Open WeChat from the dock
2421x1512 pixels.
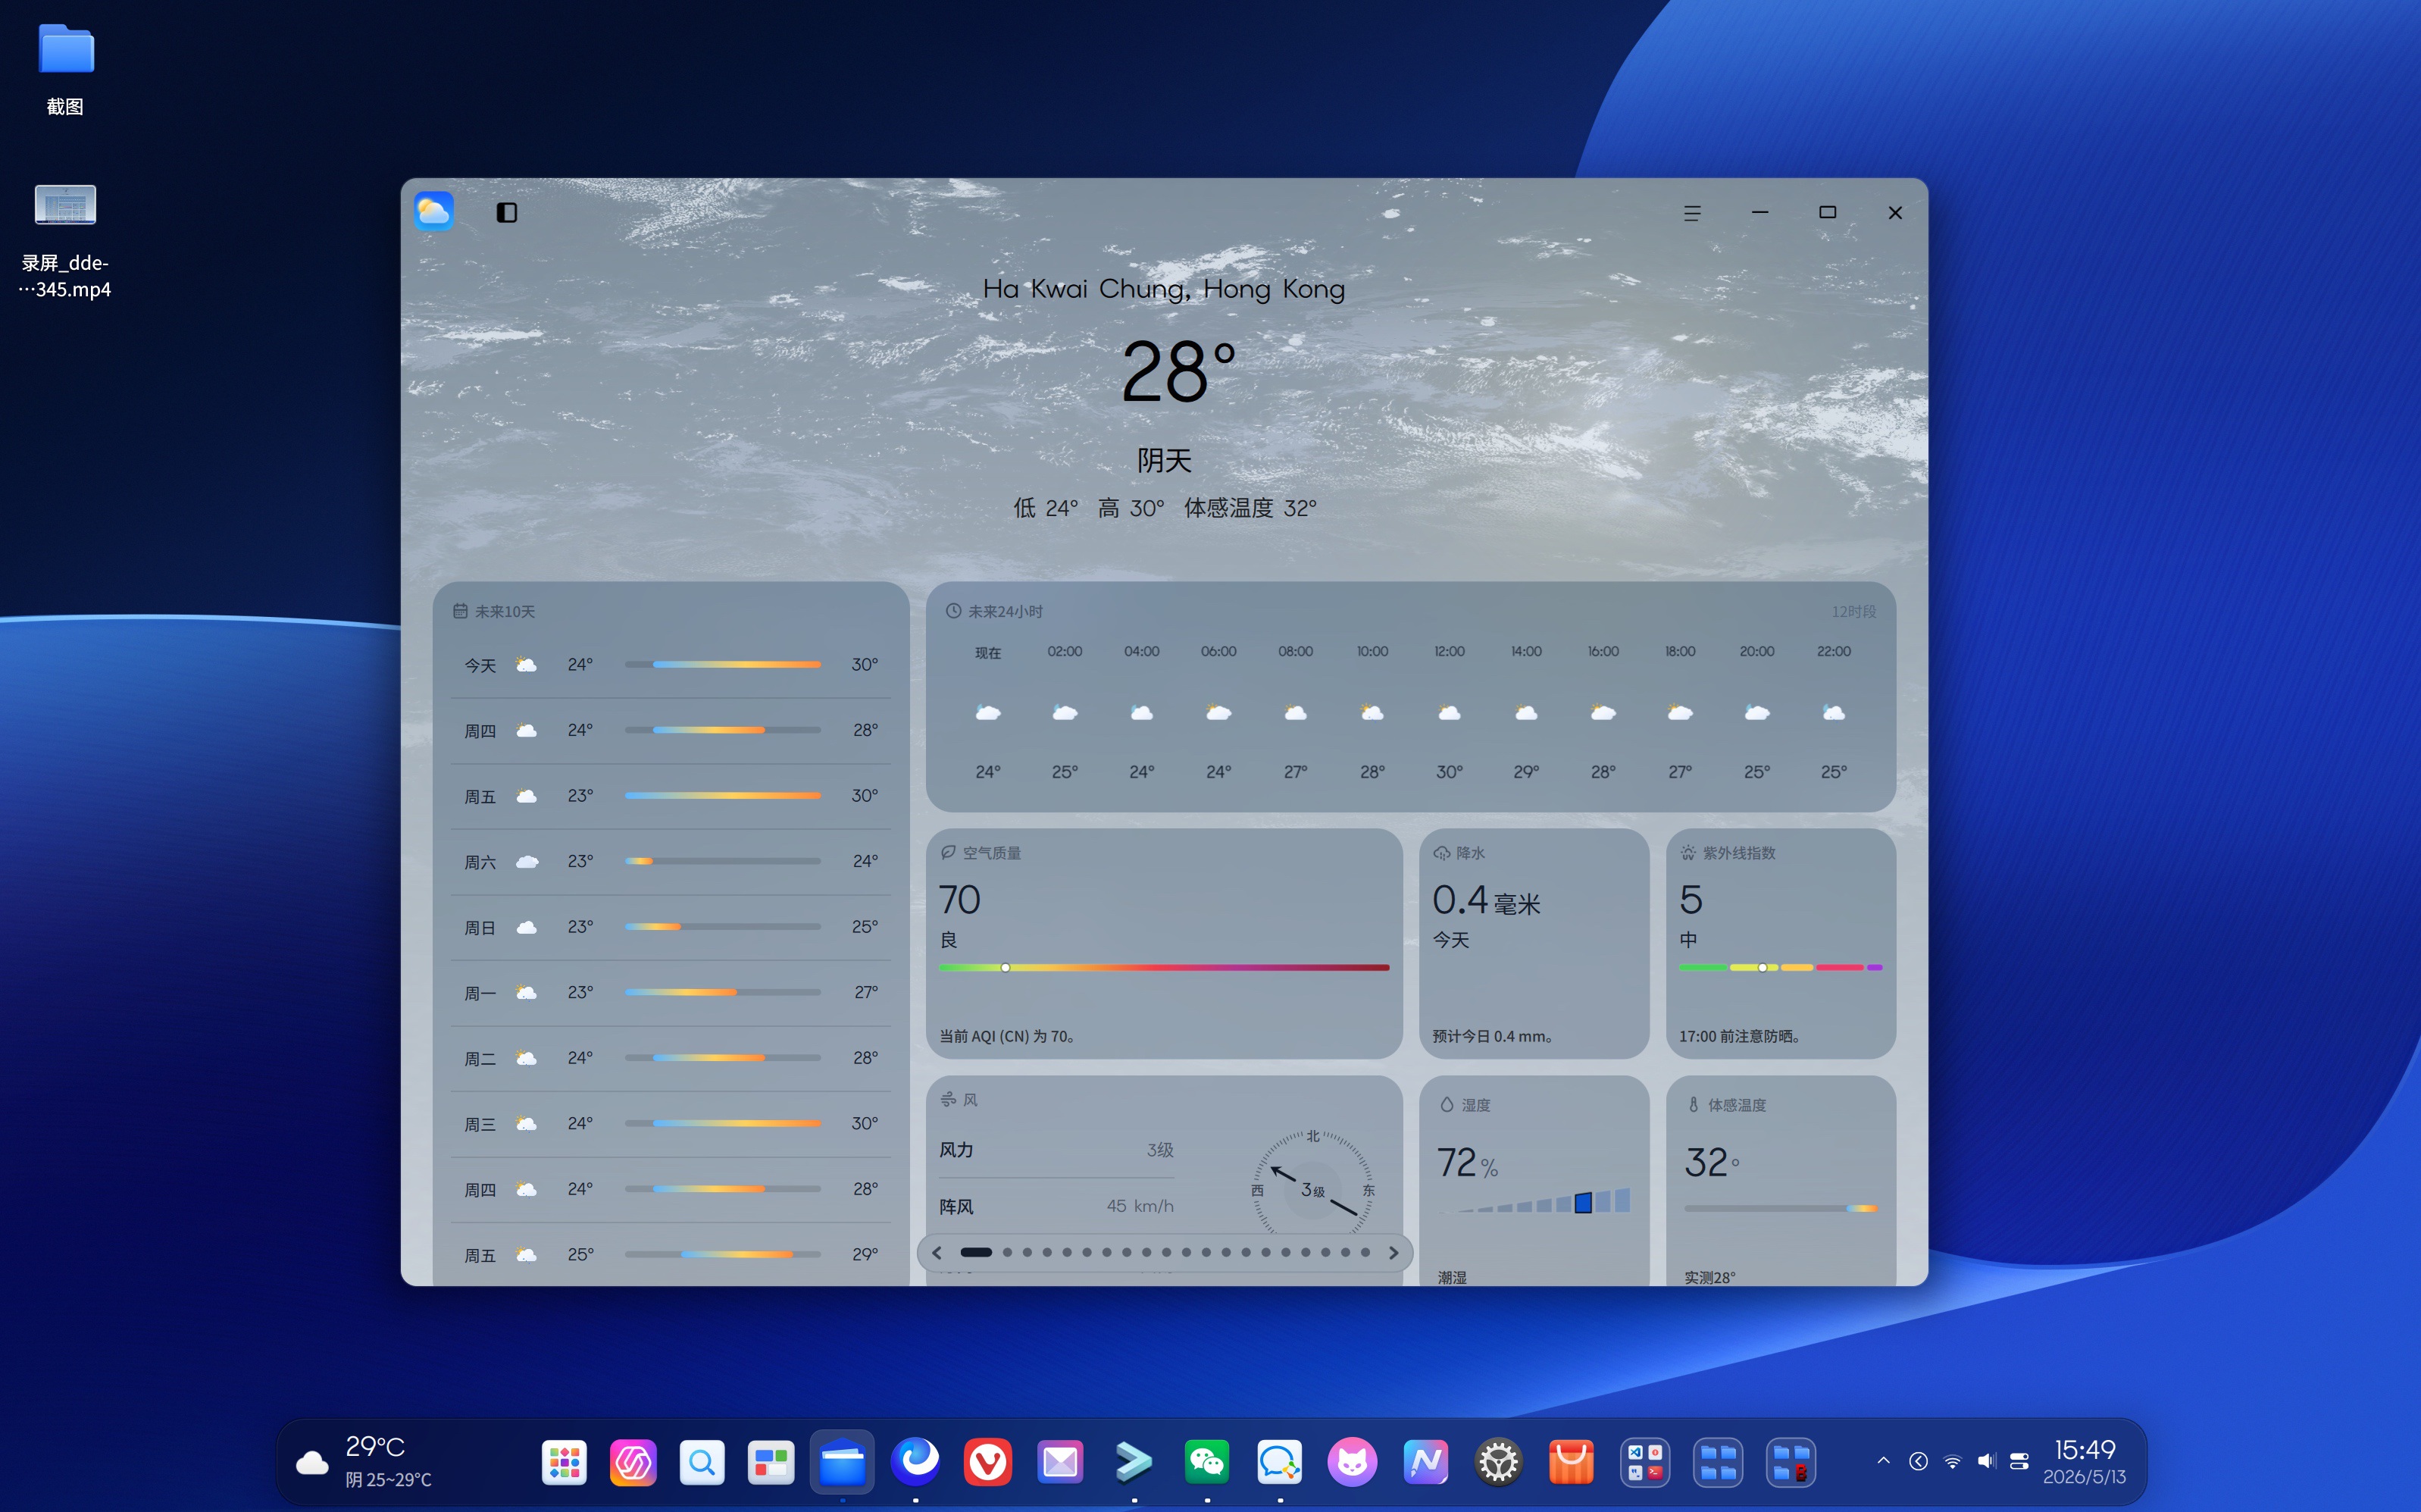(1206, 1462)
